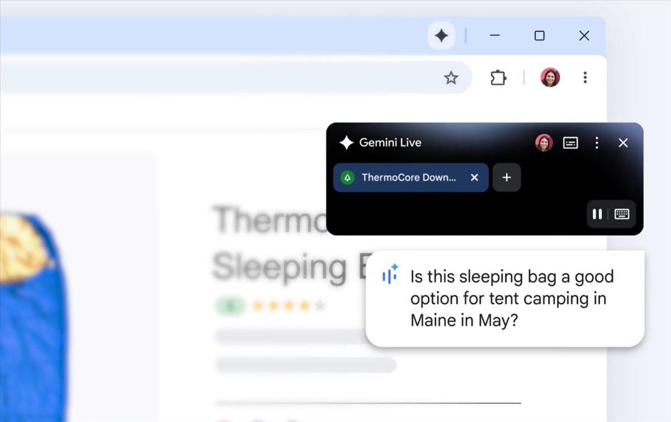Click the Gemini Live sparkle logo
Viewport: 671px width, 422px height.
coord(346,143)
